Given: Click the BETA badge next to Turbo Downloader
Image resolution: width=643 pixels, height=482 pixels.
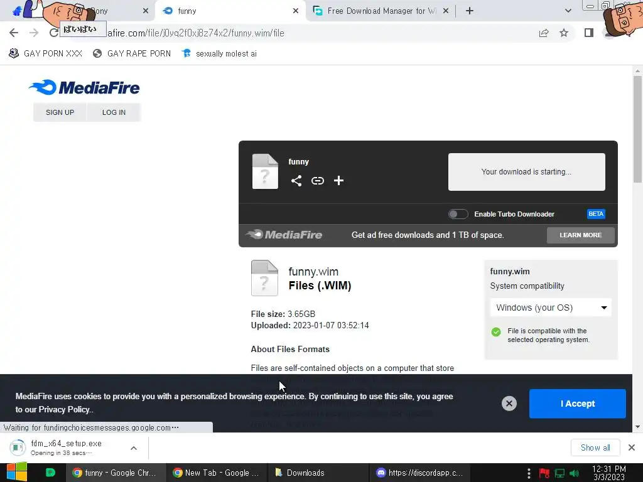Looking at the screenshot, I should coord(596,214).
